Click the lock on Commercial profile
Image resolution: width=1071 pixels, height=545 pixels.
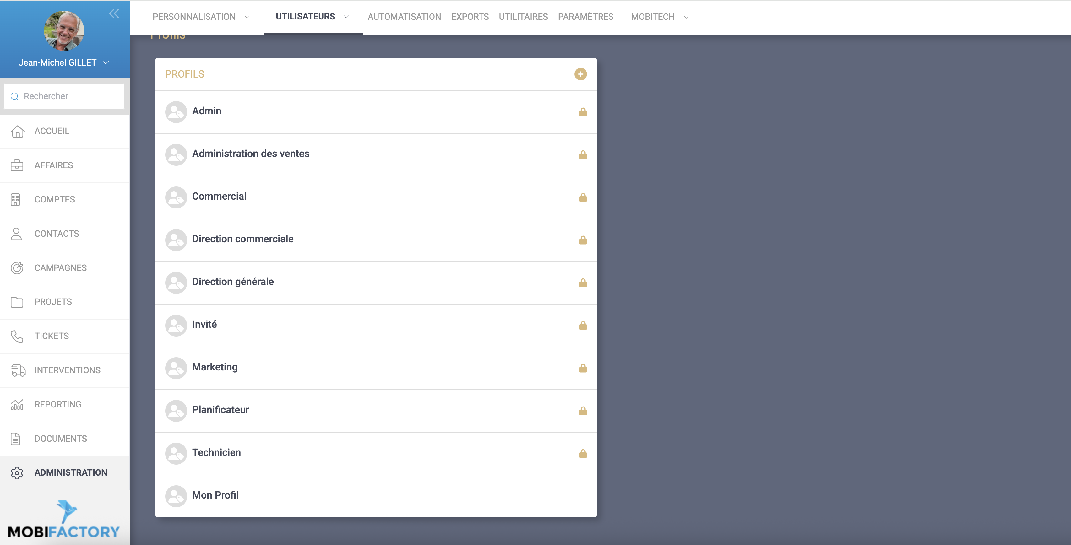[583, 197]
